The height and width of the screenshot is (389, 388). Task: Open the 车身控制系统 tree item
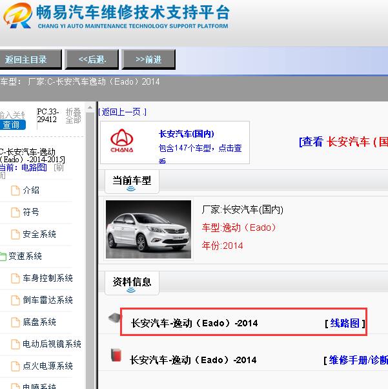click(48, 278)
